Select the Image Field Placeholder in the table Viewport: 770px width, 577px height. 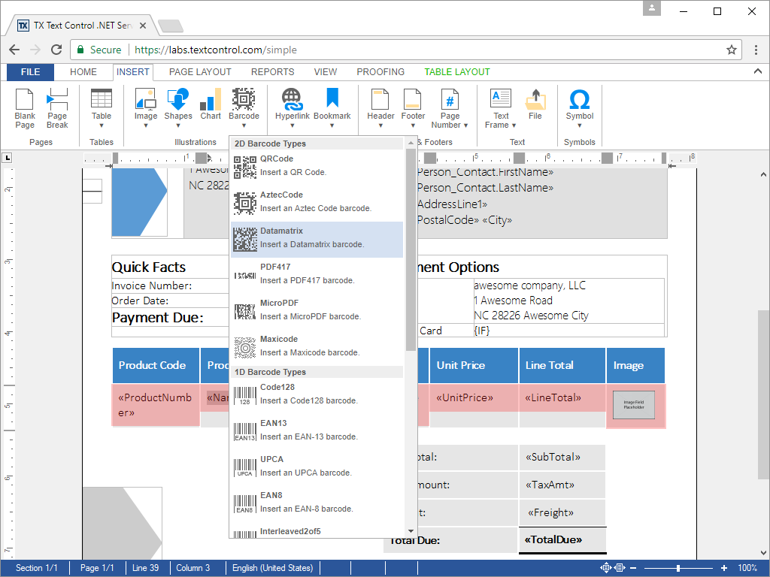click(x=633, y=405)
